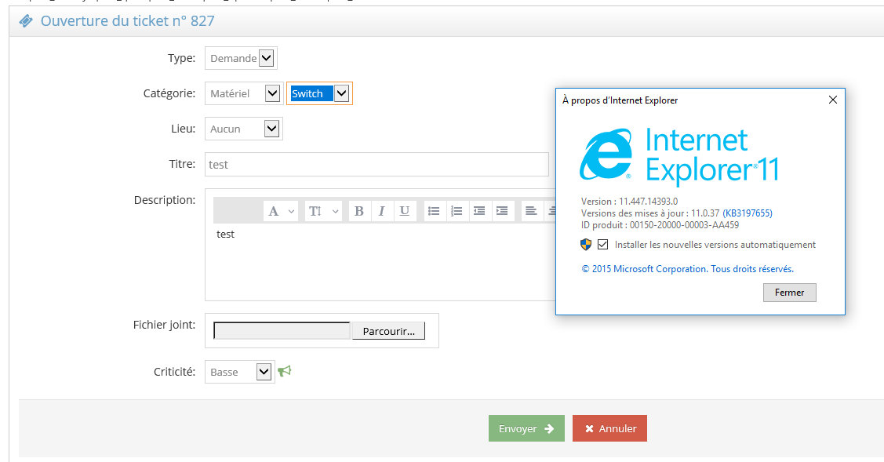Open the Criticité dropdown showing Basse
Viewport: 884px width, 462px height.
(x=239, y=373)
